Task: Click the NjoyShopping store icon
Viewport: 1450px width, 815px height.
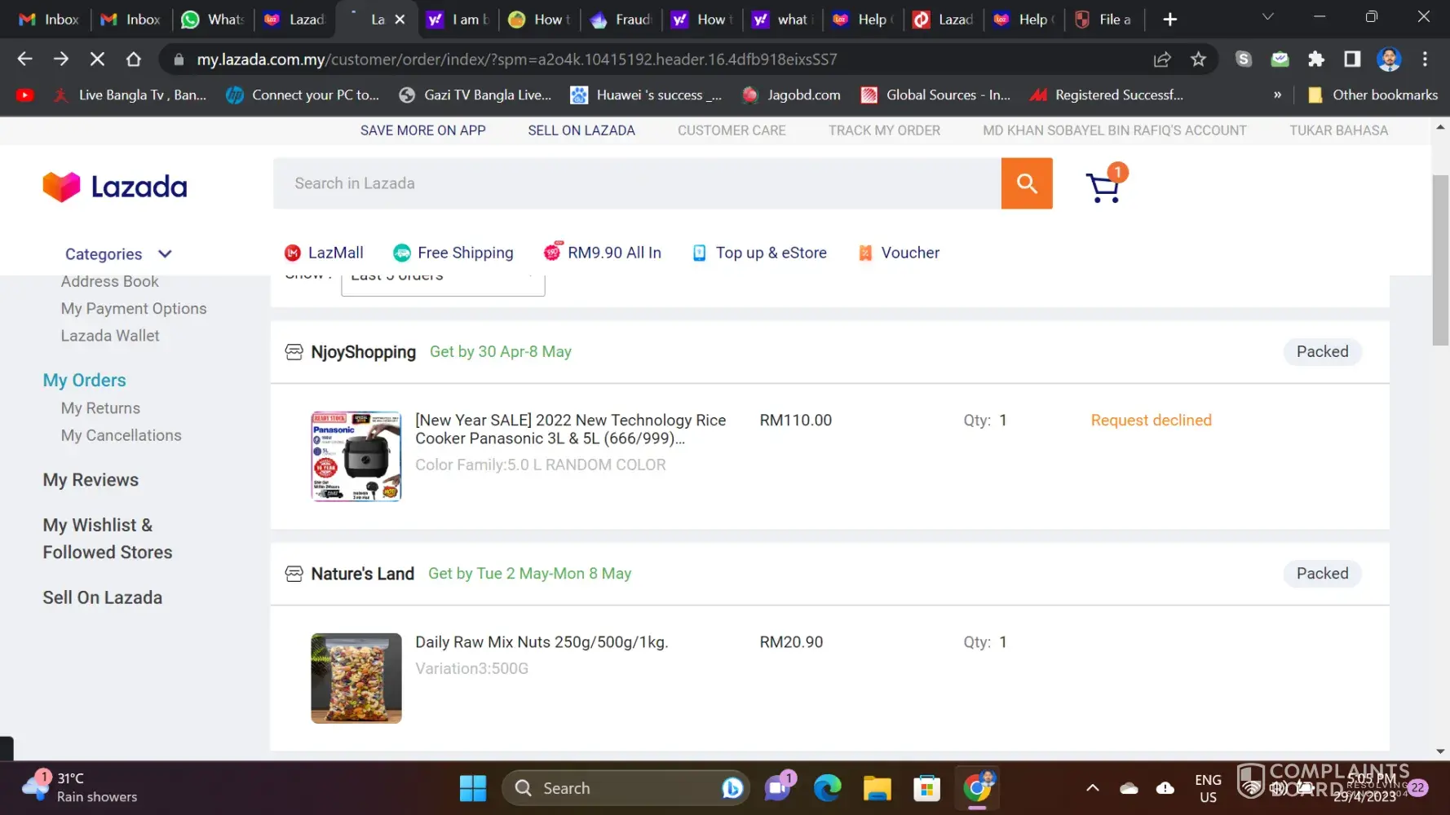Action: click(294, 352)
